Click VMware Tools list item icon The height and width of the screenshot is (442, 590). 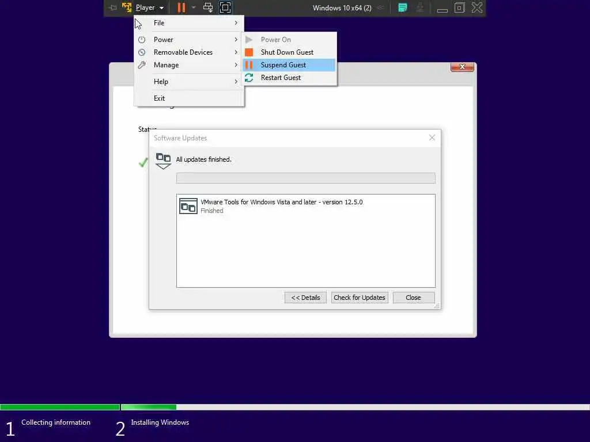point(188,206)
